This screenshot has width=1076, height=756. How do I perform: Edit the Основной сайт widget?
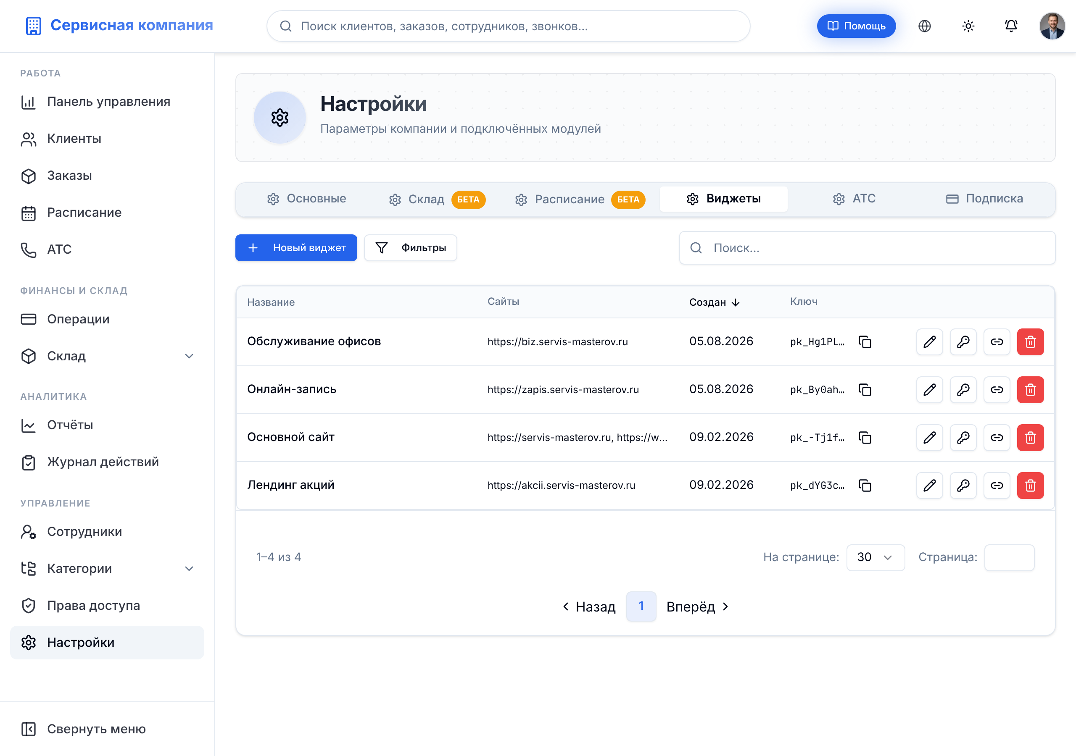pos(929,438)
